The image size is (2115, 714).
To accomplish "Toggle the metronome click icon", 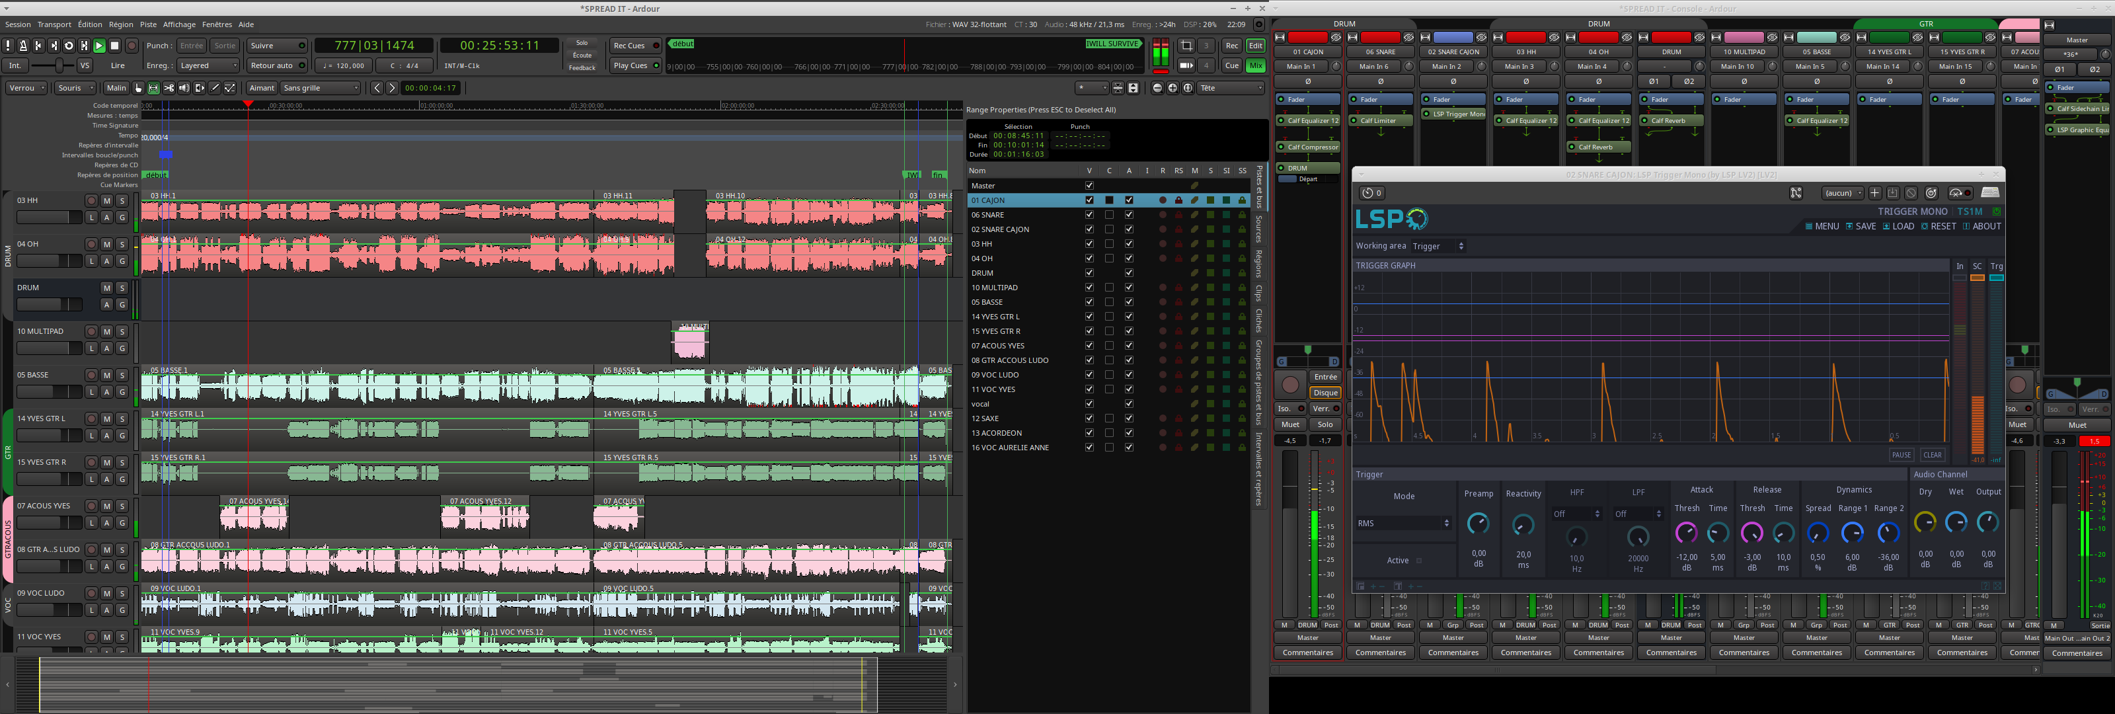I will [x=23, y=46].
